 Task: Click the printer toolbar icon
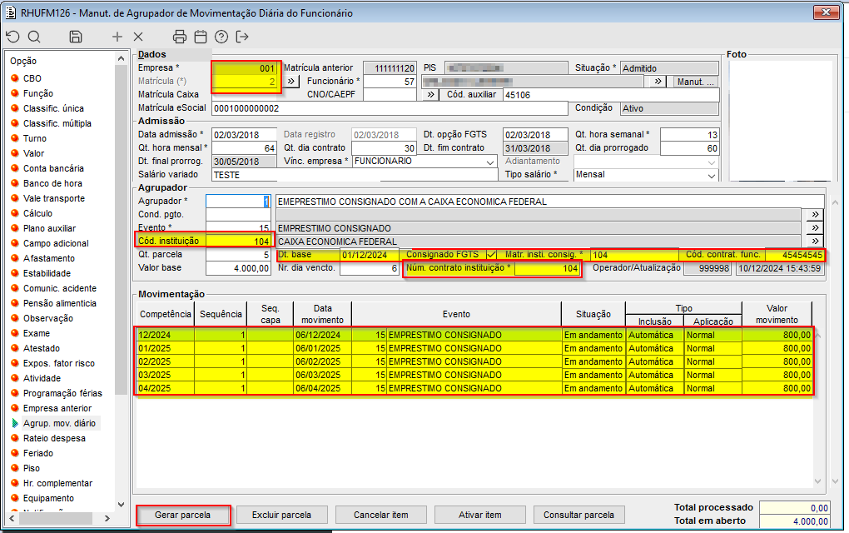pyautogui.click(x=179, y=37)
